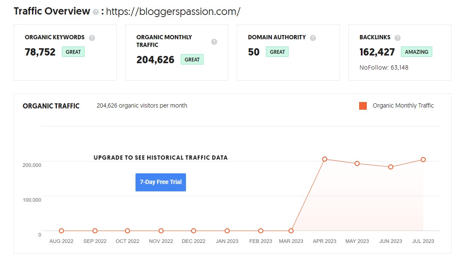Click orange Organic Monthly Traffic legend swatch
This screenshot has height=260, width=466.
pyautogui.click(x=363, y=105)
